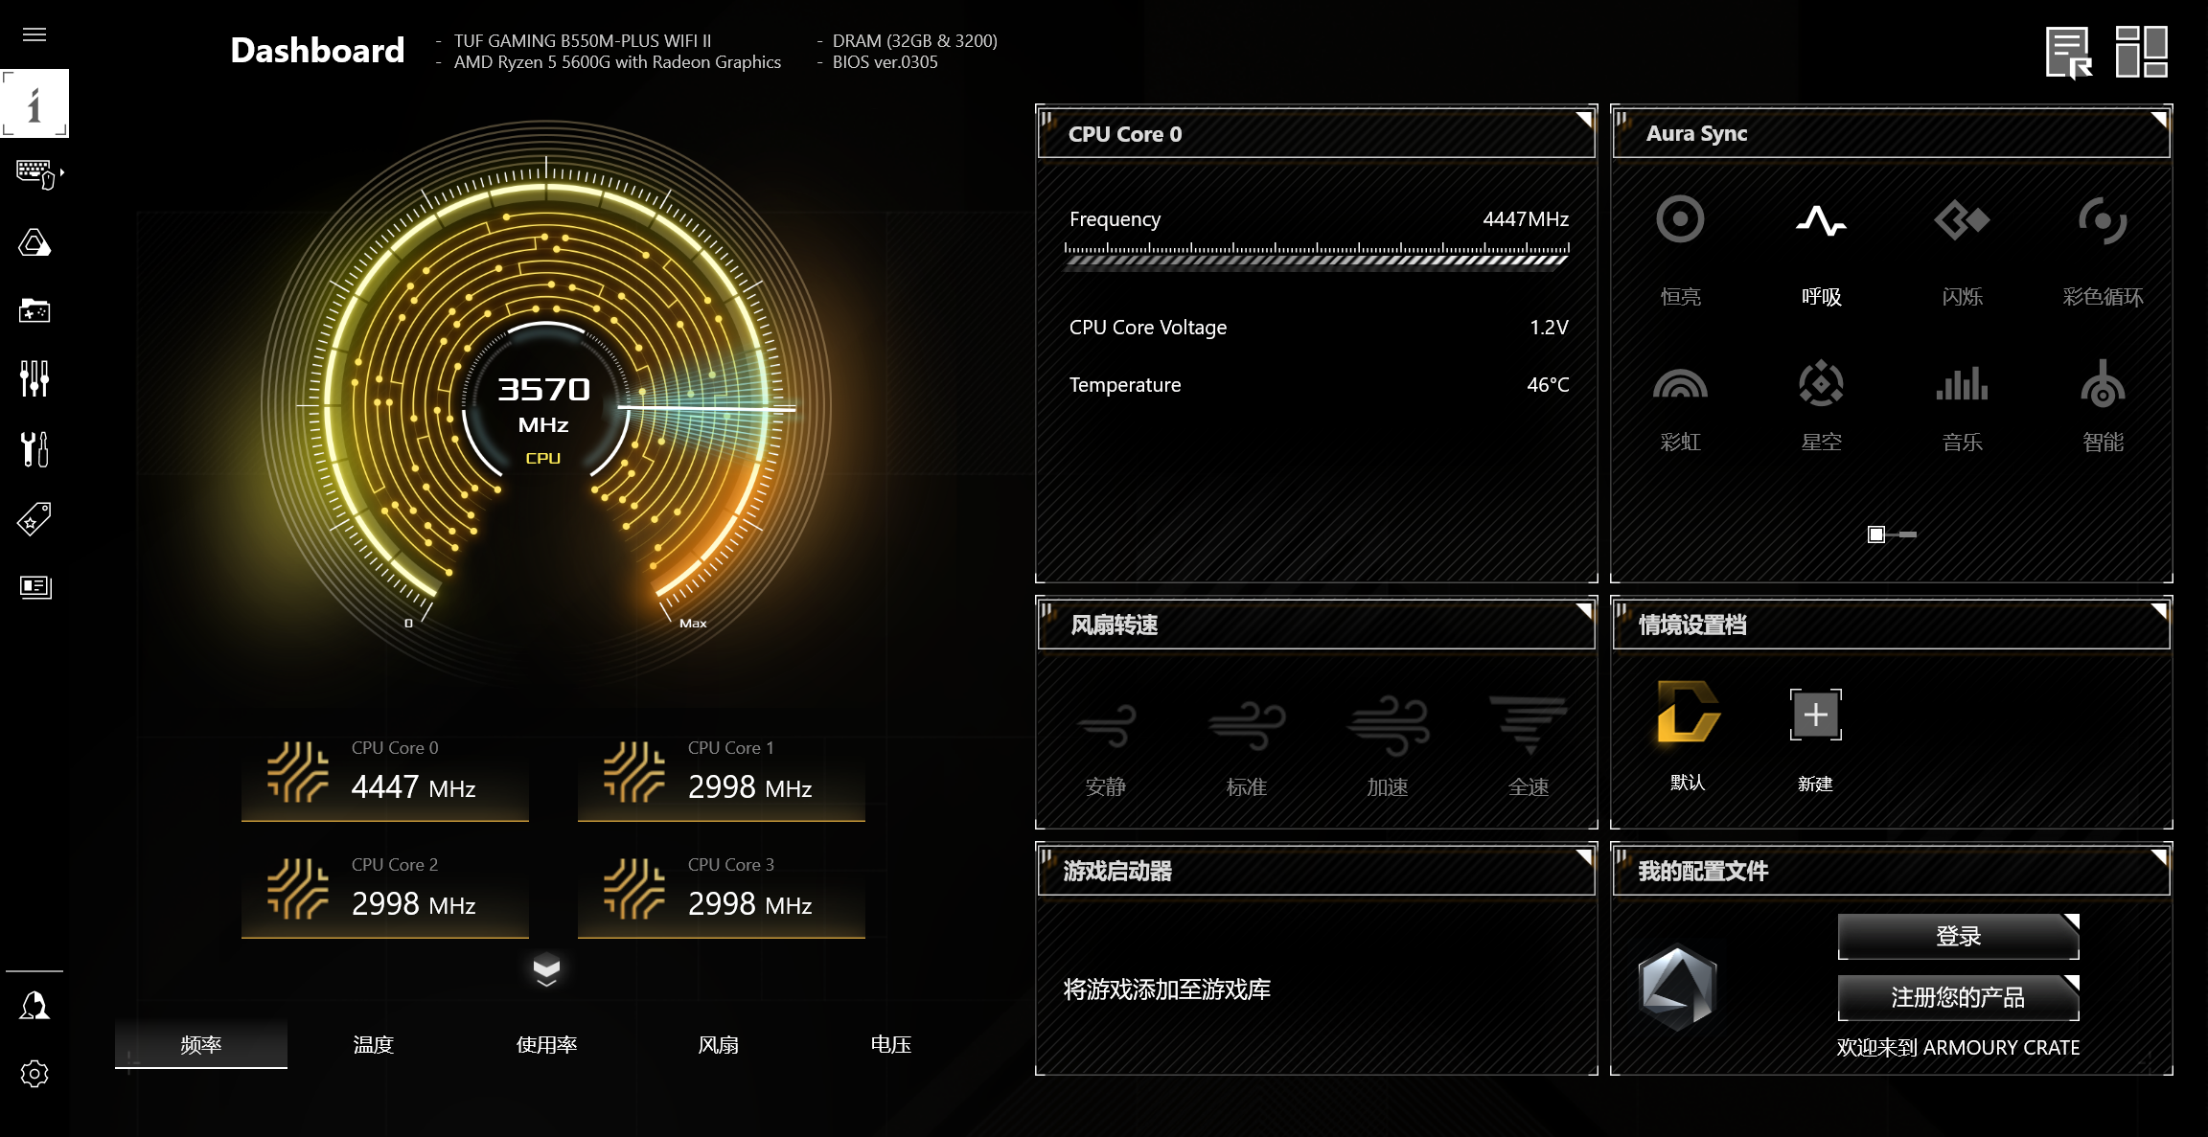Open the hamburger menu at top left
This screenshot has height=1137, width=2208.
tap(34, 35)
